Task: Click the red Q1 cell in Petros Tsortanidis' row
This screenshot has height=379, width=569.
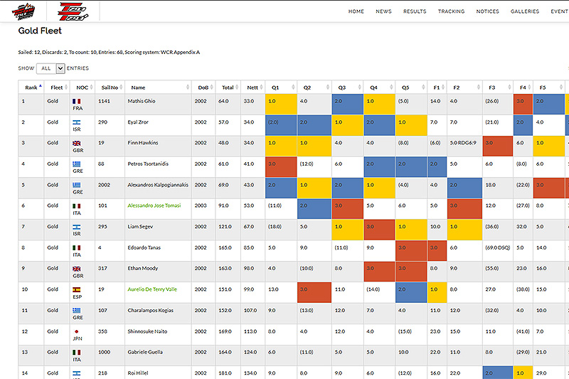Action: 281,167
